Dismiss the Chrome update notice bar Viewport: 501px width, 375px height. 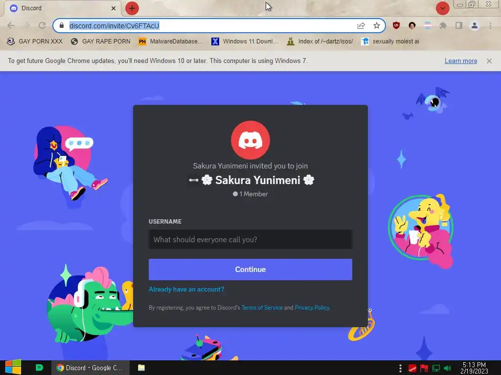[489, 61]
